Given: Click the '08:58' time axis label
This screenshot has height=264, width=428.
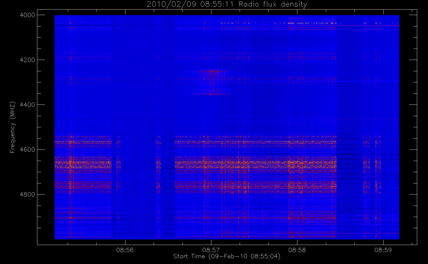Looking at the screenshot, I should click(x=297, y=250).
